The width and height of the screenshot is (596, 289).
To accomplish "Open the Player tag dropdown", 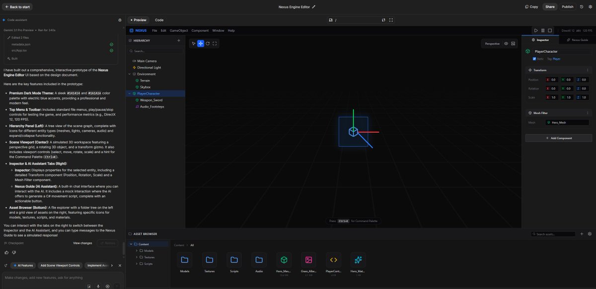I will click(556, 59).
